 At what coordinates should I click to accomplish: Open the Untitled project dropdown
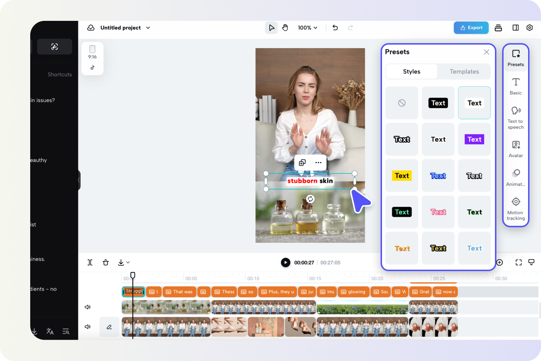[x=148, y=28]
